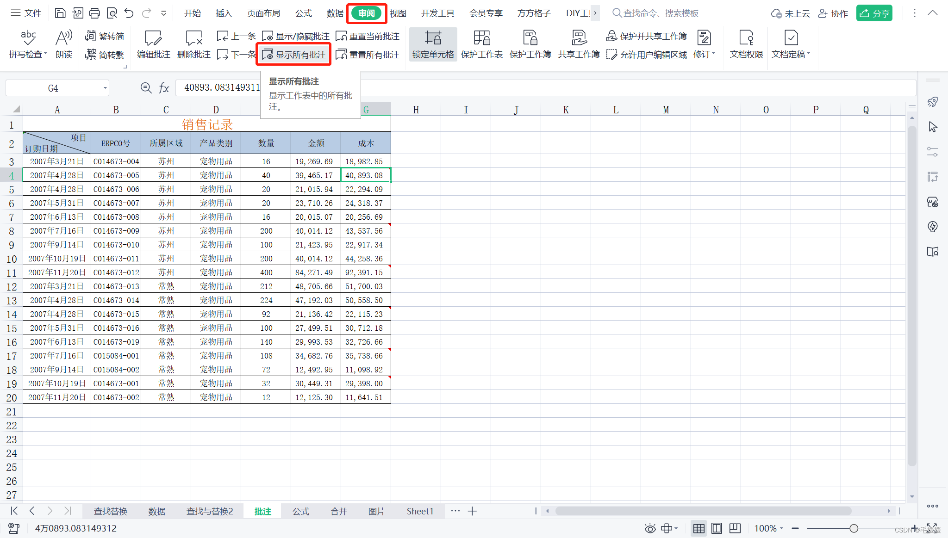Click Reset All Comments (重置所有批注)

[368, 55]
